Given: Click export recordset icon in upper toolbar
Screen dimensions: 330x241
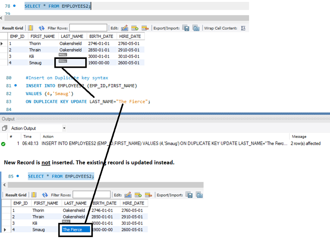Looking at the screenshot, I should [x=186, y=28].
